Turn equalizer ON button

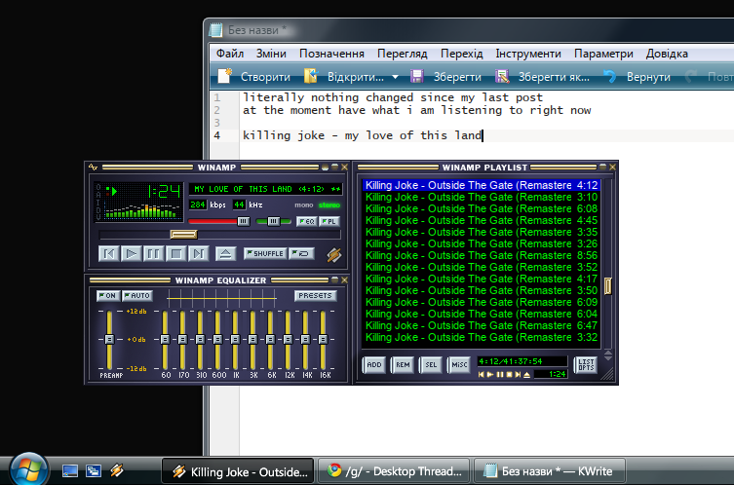108,296
